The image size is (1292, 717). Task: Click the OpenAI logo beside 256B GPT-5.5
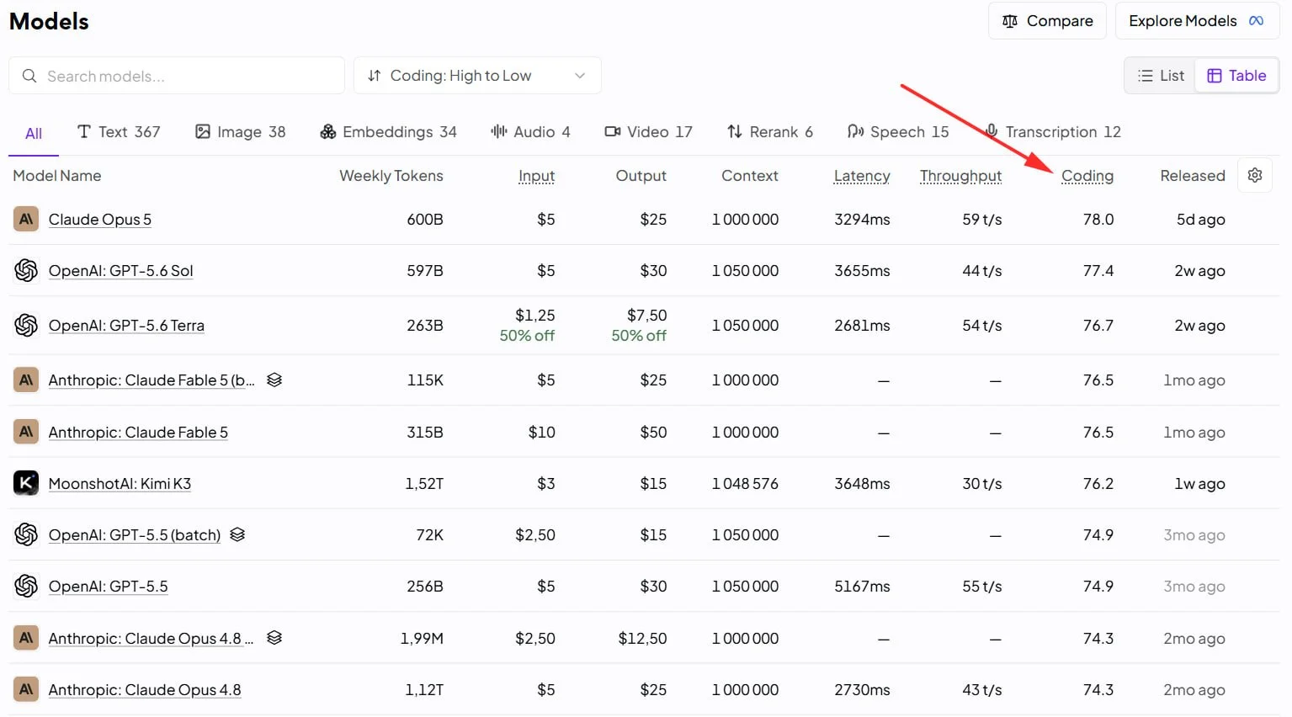(26, 586)
